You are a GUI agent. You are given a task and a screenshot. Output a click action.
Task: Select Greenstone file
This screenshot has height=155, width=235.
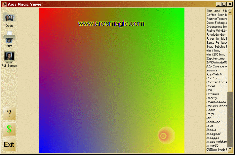[216, 27]
